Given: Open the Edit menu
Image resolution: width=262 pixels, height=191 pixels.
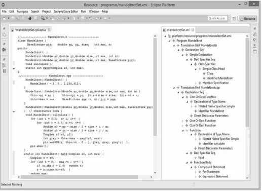Looking at the screenshot, I should point(12,12).
